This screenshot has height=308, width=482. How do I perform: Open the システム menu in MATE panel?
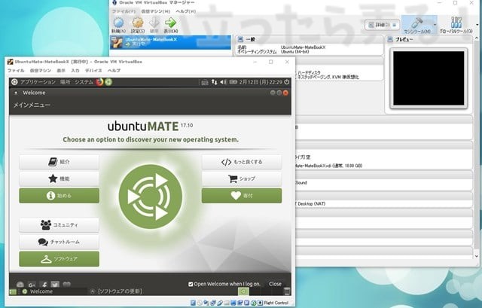pyautogui.click(x=84, y=81)
